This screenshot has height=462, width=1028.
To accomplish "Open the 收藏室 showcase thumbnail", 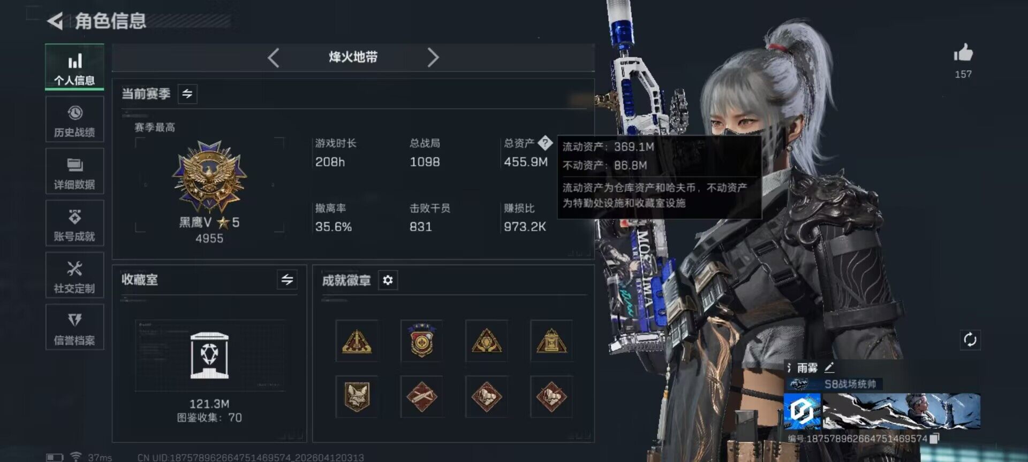I will point(209,355).
